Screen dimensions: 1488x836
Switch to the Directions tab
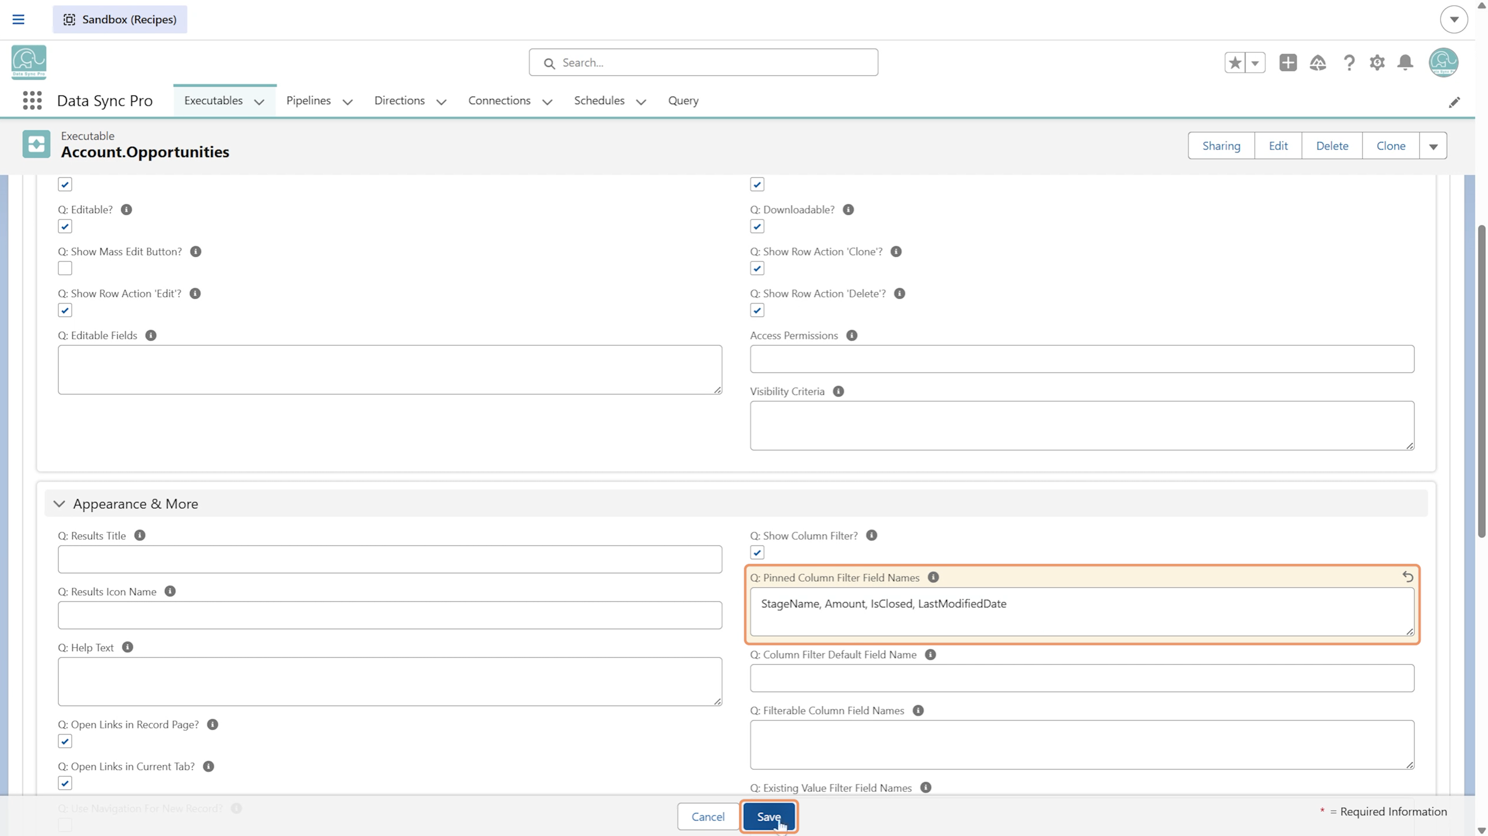[399, 101]
